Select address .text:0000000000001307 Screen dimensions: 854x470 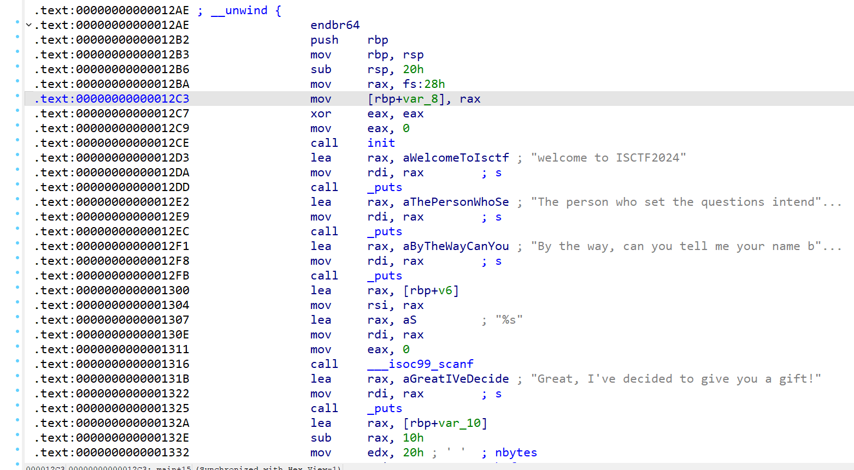click(111, 320)
